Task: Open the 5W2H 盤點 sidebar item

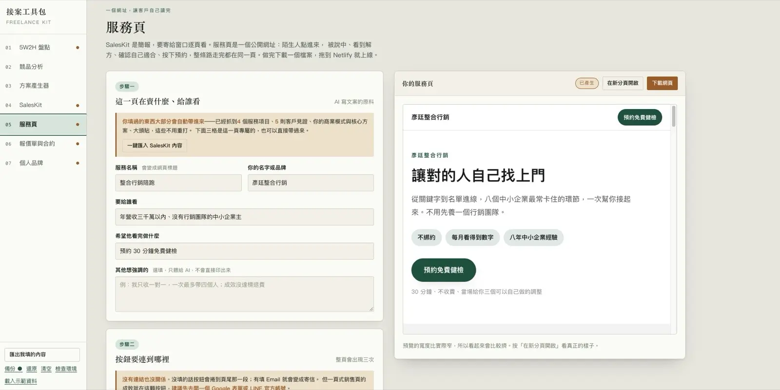Action: 43,47
